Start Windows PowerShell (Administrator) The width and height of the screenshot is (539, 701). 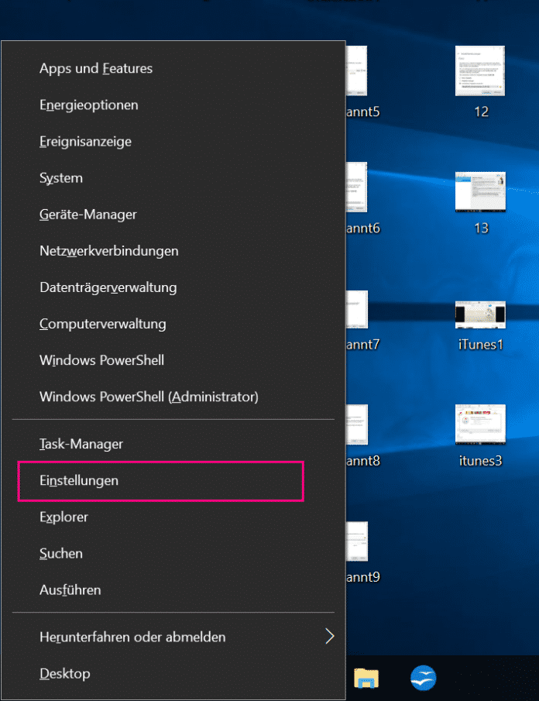tap(149, 397)
